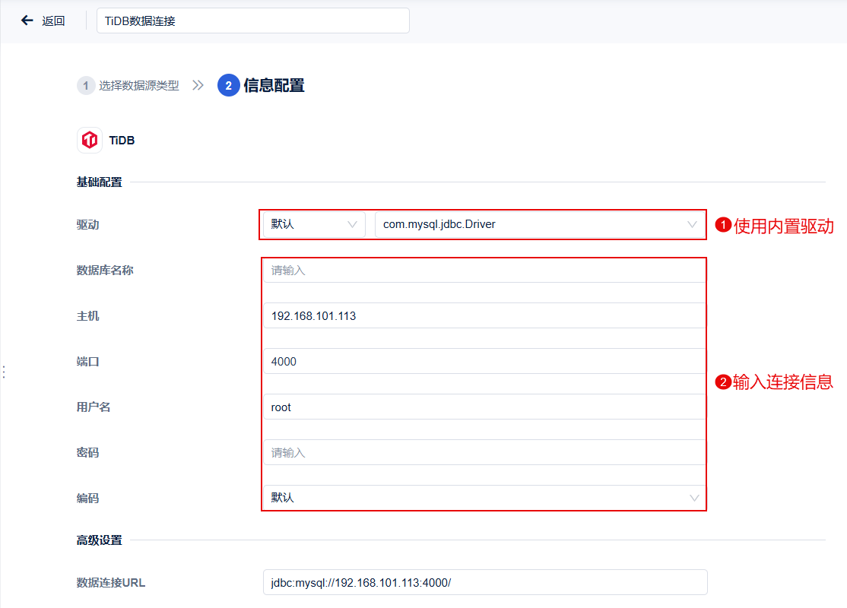
Task: Click the three-dot handle on left edge
Action: pos(4,372)
